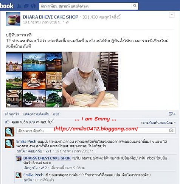
Task: Click the แชร์ share link
Action: [x=56, y=114]
